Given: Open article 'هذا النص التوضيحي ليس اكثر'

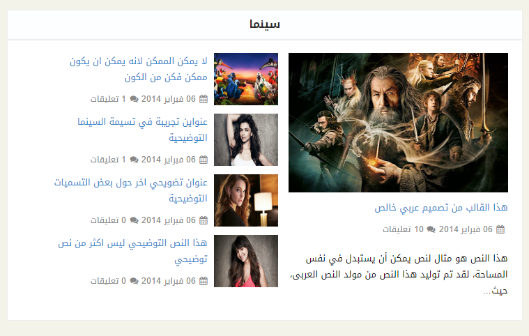Looking at the screenshot, I should pos(132,252).
